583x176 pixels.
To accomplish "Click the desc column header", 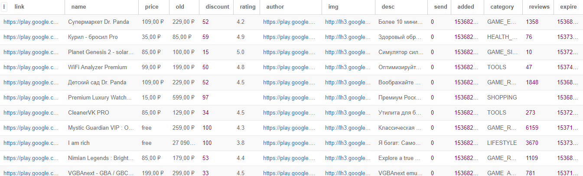I will coord(388,7).
